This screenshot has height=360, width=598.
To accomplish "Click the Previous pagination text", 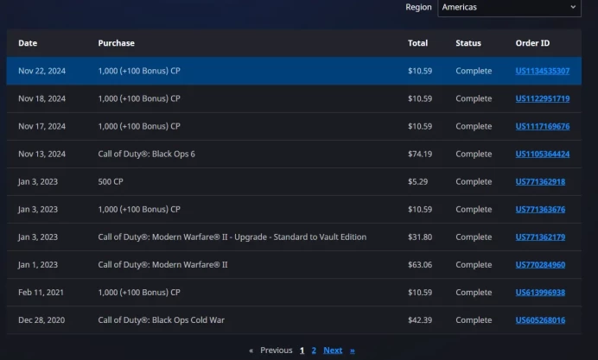I will pos(277,351).
